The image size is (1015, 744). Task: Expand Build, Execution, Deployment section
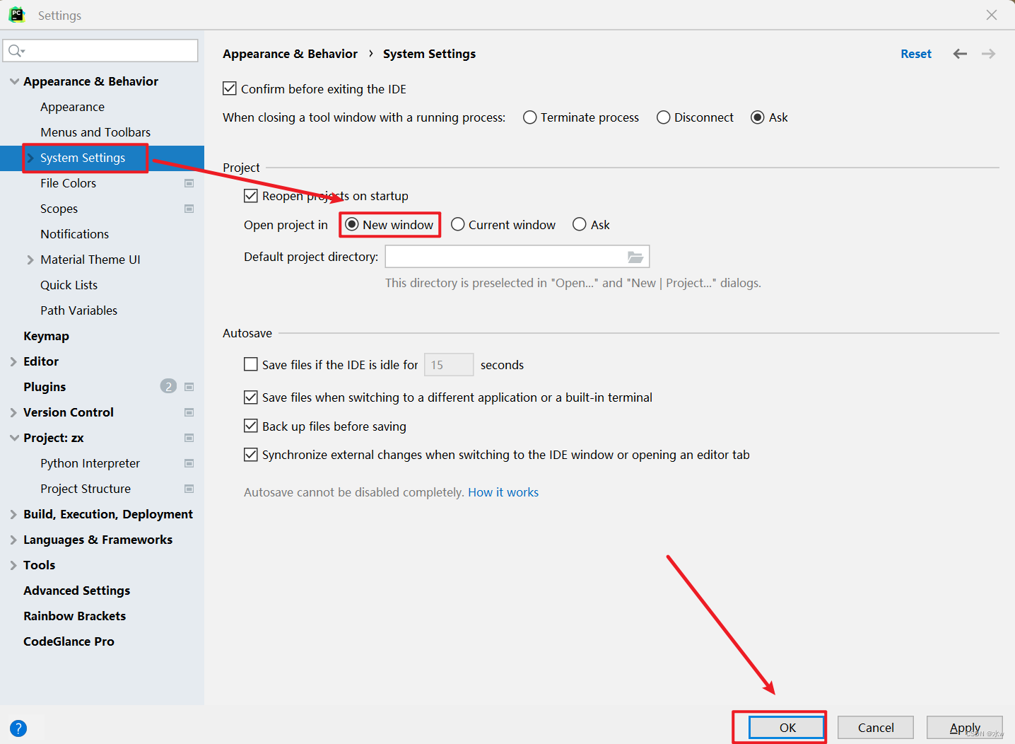click(13, 514)
